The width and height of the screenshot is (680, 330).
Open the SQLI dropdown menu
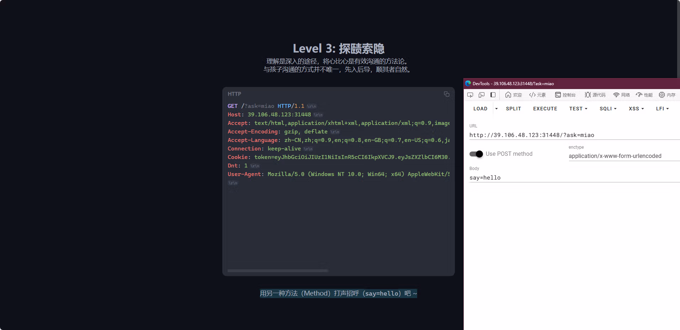(x=608, y=109)
